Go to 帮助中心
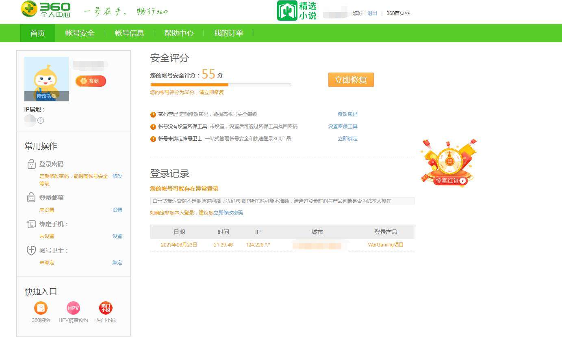 179,33
